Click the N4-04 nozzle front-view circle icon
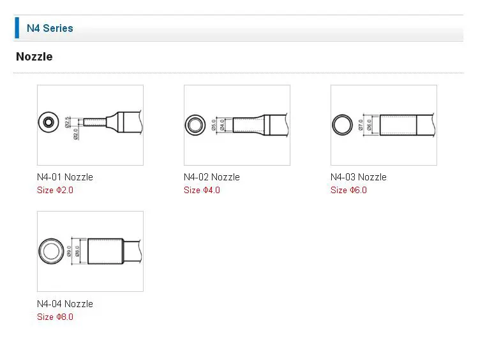 51,251
